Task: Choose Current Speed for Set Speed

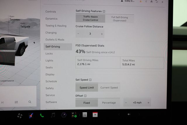Action: tap(109, 88)
